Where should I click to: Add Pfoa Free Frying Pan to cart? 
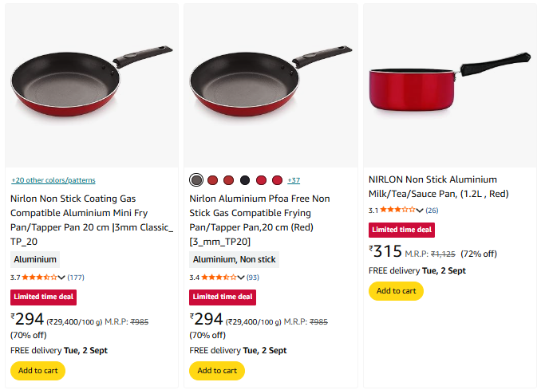(217, 371)
